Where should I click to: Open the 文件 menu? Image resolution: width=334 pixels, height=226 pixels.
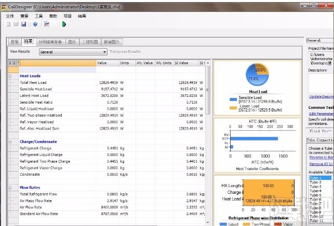click(10, 16)
